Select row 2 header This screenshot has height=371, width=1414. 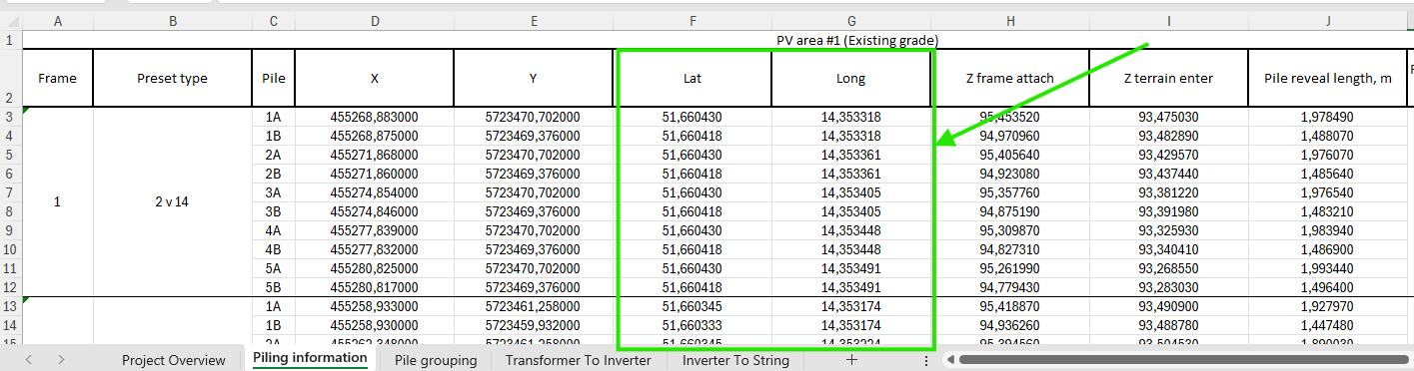(10, 79)
